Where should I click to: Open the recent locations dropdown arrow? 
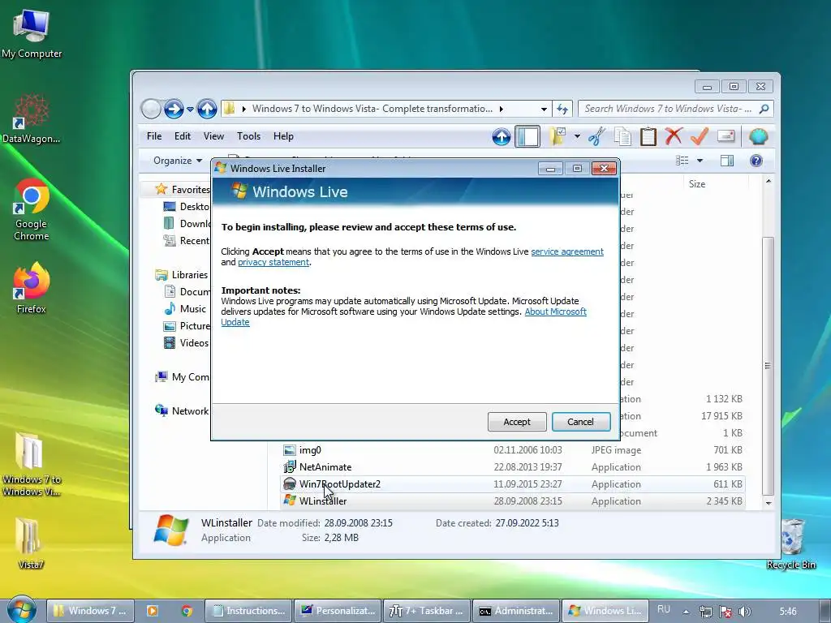[190, 110]
